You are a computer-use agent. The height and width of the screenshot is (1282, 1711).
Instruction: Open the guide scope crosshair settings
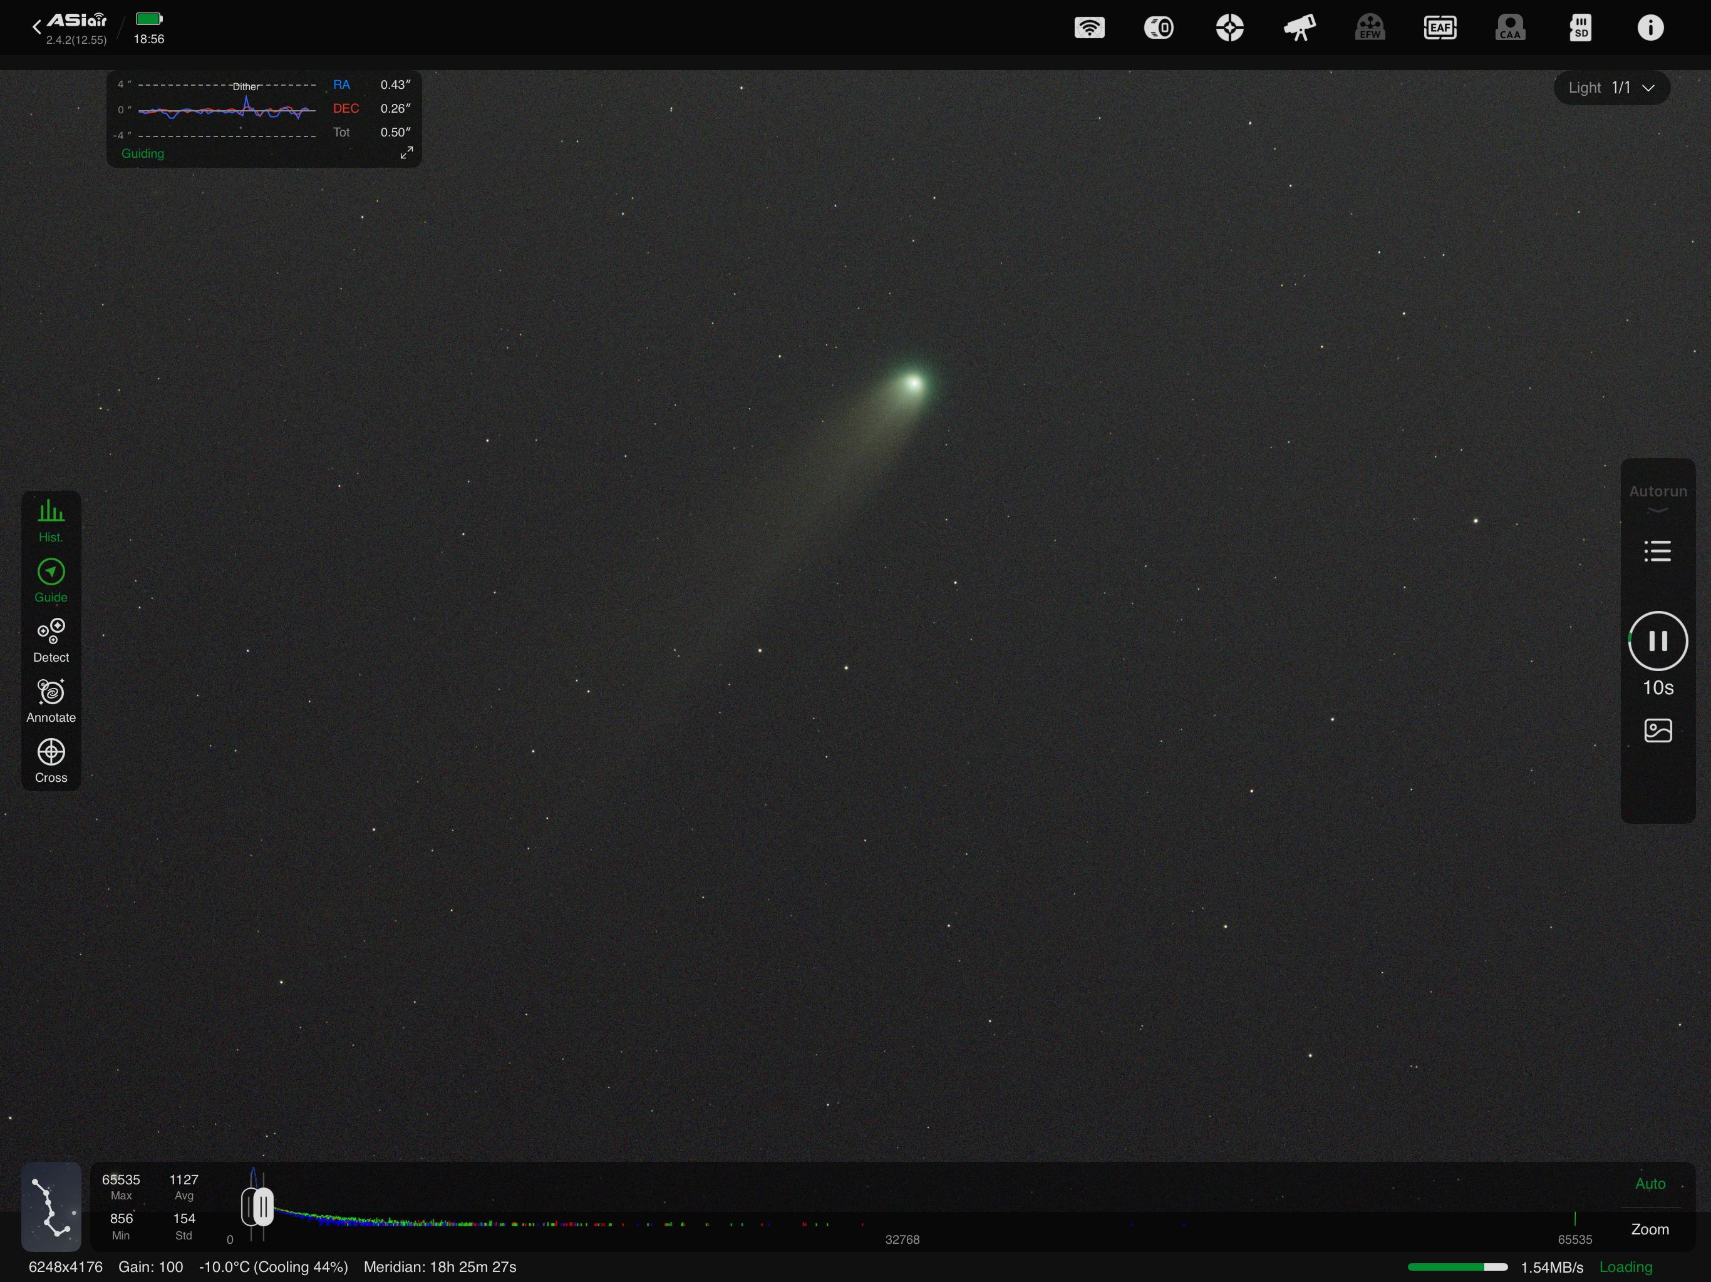1229,28
